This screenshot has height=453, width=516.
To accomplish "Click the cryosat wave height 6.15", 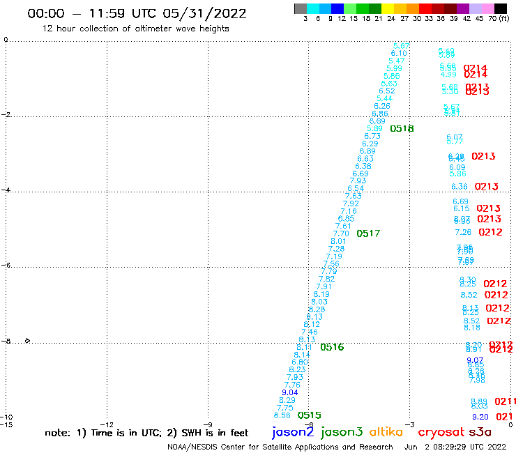I will (462, 208).
